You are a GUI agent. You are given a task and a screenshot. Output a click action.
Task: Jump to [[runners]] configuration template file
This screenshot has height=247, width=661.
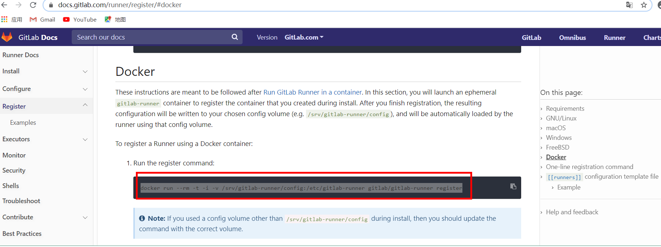point(603,177)
